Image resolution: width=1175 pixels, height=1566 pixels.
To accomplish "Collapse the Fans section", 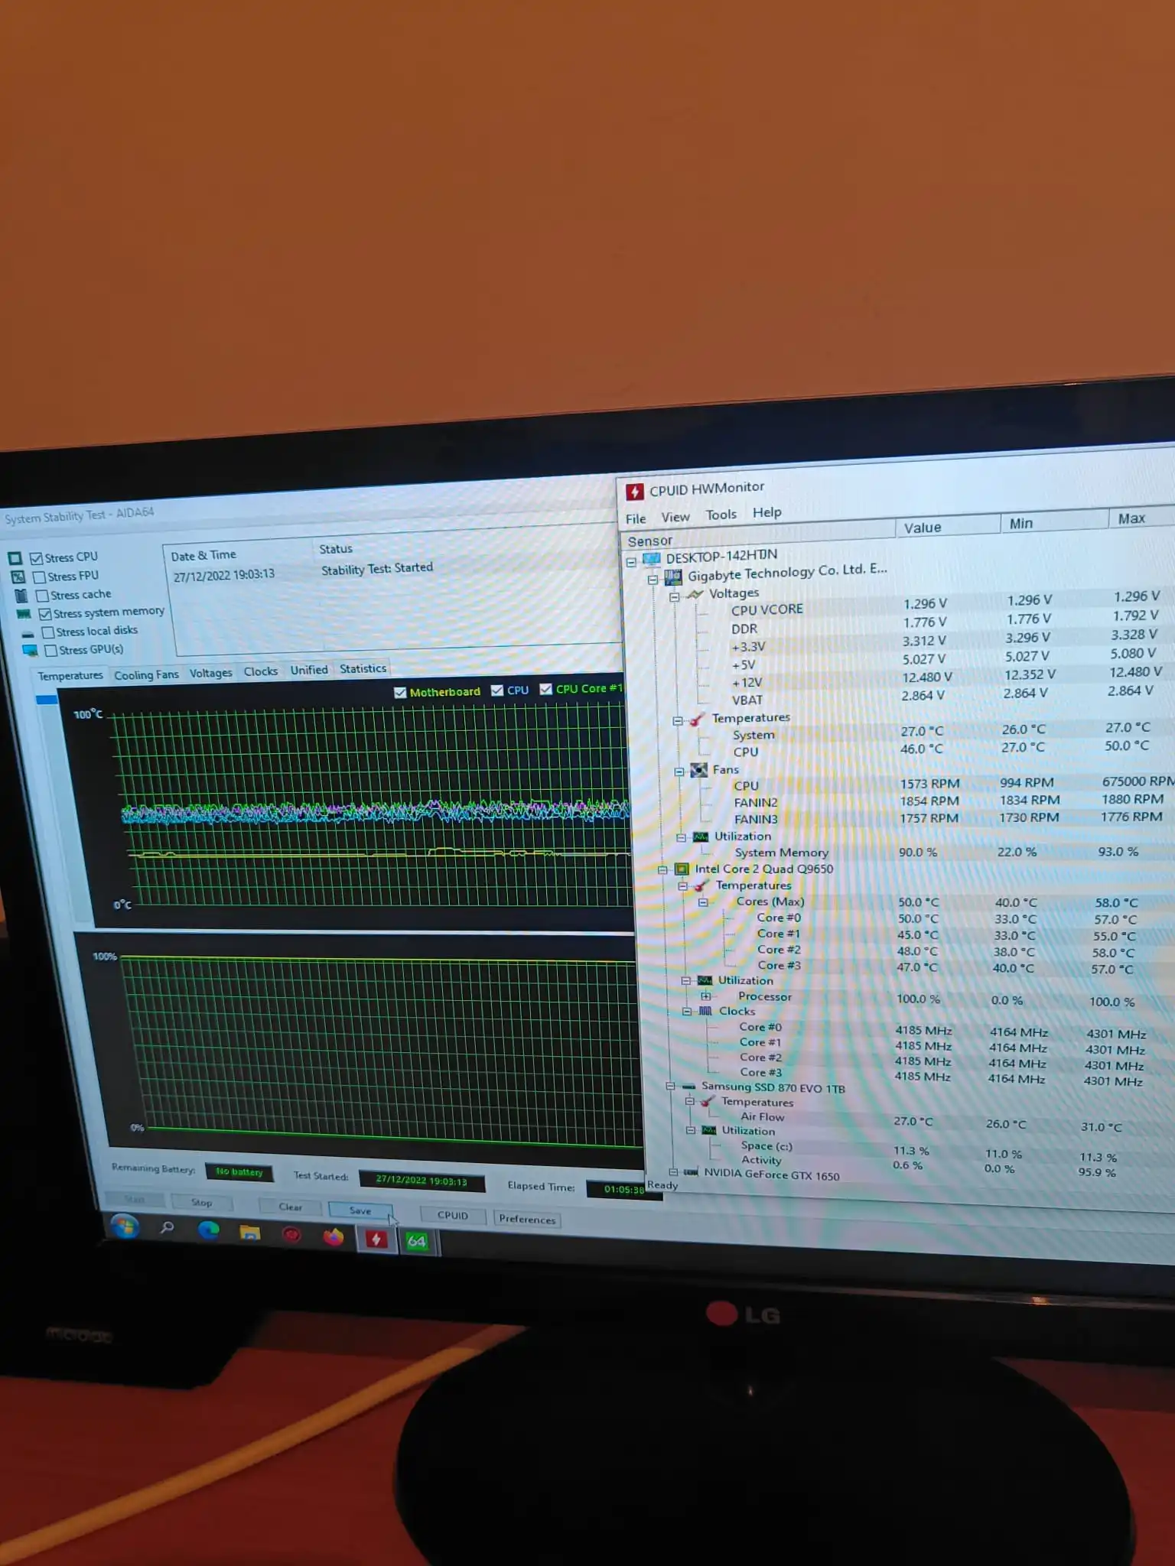I will [x=679, y=772].
